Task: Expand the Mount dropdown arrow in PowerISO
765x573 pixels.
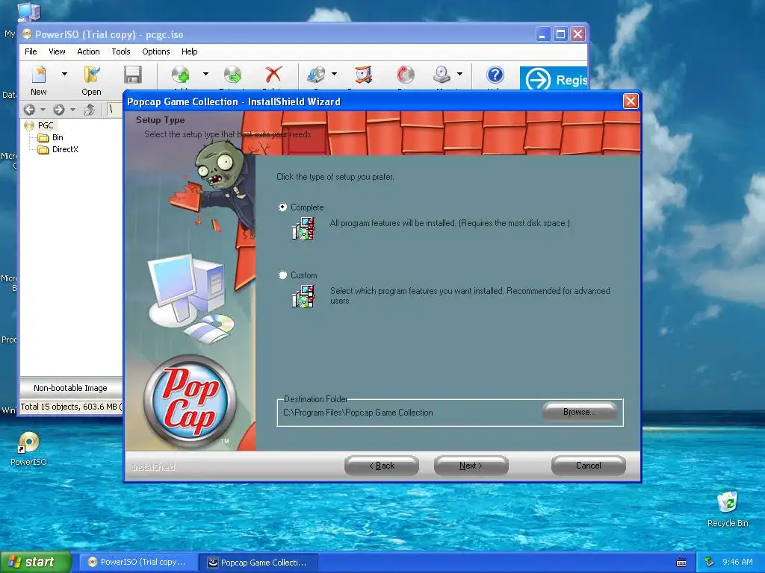Action: [459, 74]
